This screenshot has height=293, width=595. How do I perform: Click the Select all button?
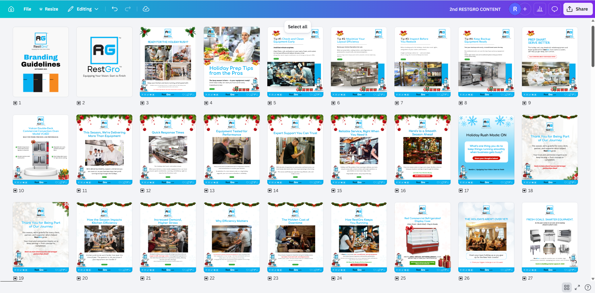(x=298, y=27)
